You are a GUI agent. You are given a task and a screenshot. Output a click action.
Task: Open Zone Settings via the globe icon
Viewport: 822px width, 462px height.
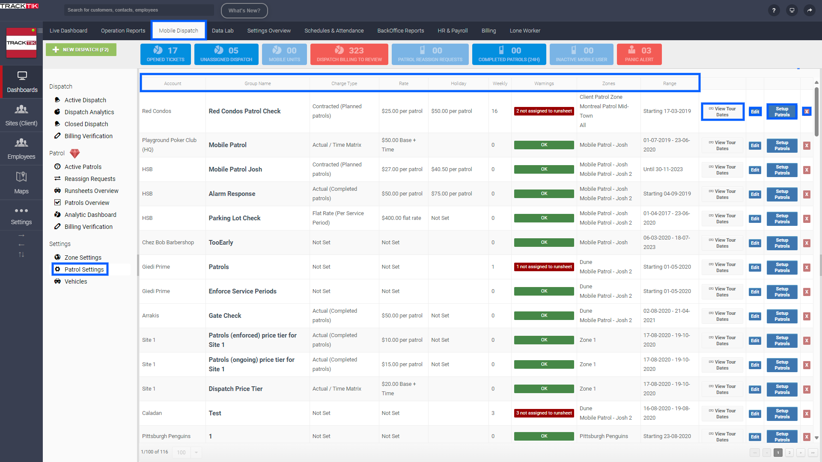pyautogui.click(x=58, y=257)
